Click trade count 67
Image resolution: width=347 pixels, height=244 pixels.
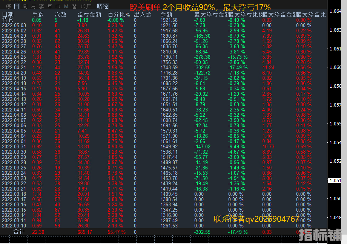(58, 210)
